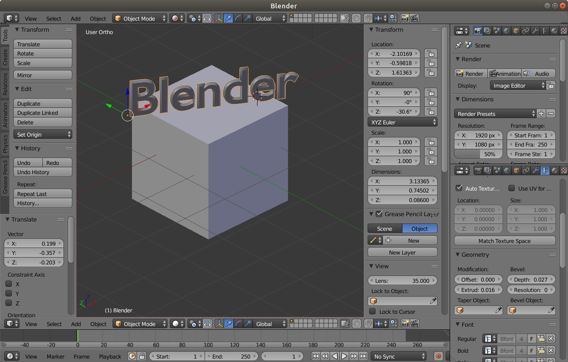Image resolution: width=568 pixels, height=362 pixels.
Task: Toggle the timeline range lock icon
Action: tap(142, 356)
